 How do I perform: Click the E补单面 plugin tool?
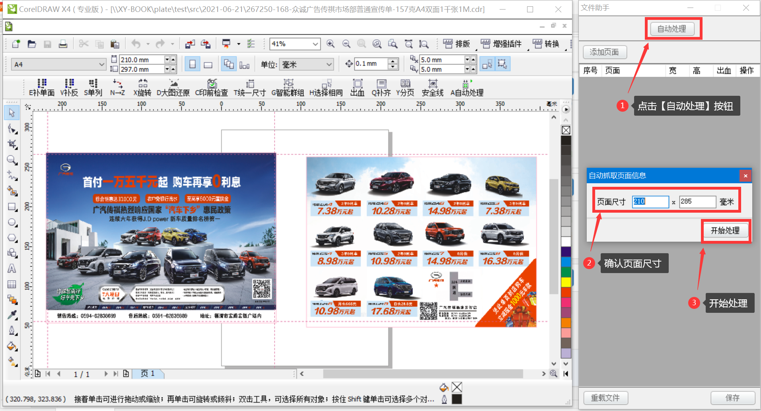(x=42, y=88)
